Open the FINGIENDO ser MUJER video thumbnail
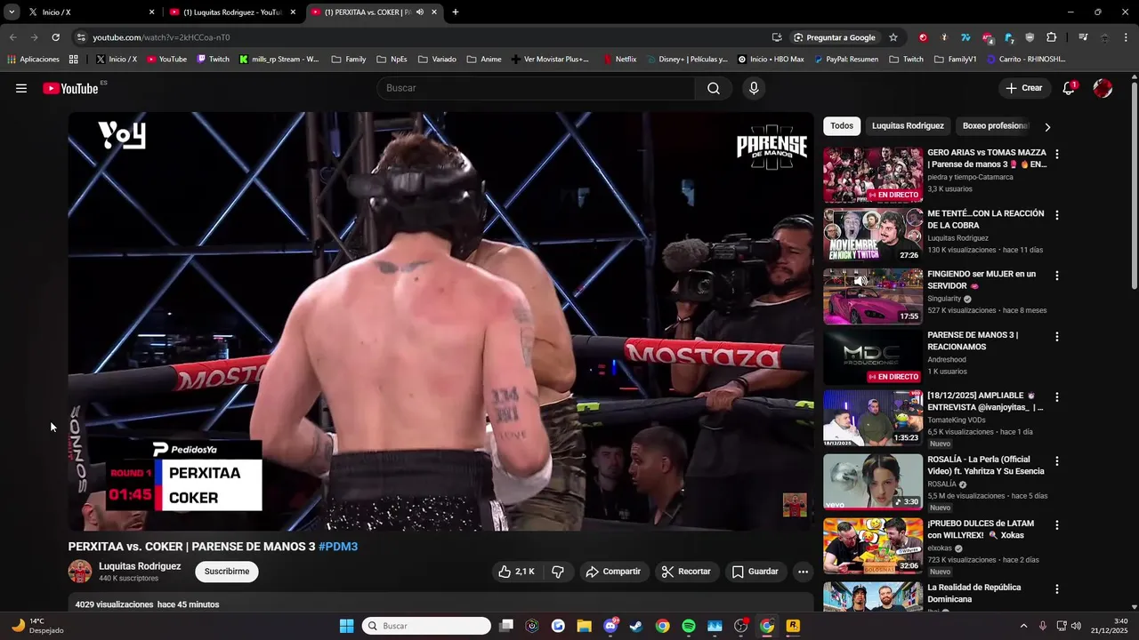 873,297
